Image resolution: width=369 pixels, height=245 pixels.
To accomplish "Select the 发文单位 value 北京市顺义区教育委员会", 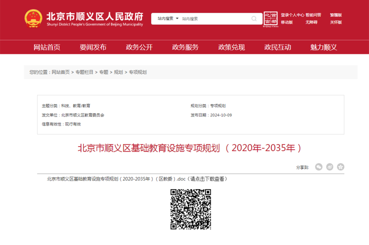I will point(83,115).
